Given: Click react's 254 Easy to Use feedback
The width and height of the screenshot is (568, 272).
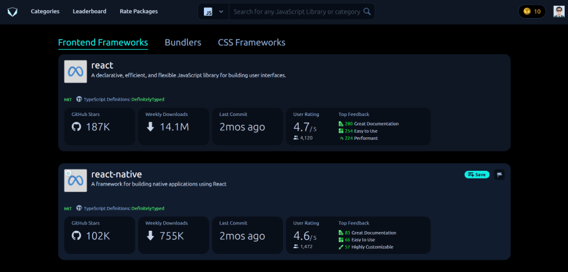Looking at the screenshot, I should click(x=361, y=131).
